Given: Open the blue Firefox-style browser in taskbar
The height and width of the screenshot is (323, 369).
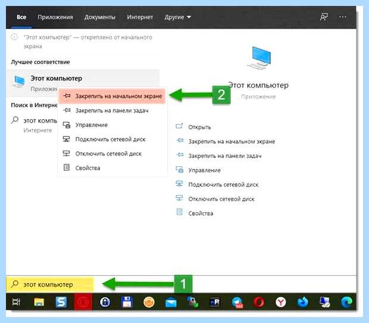Looking at the screenshot, I should [302, 302].
